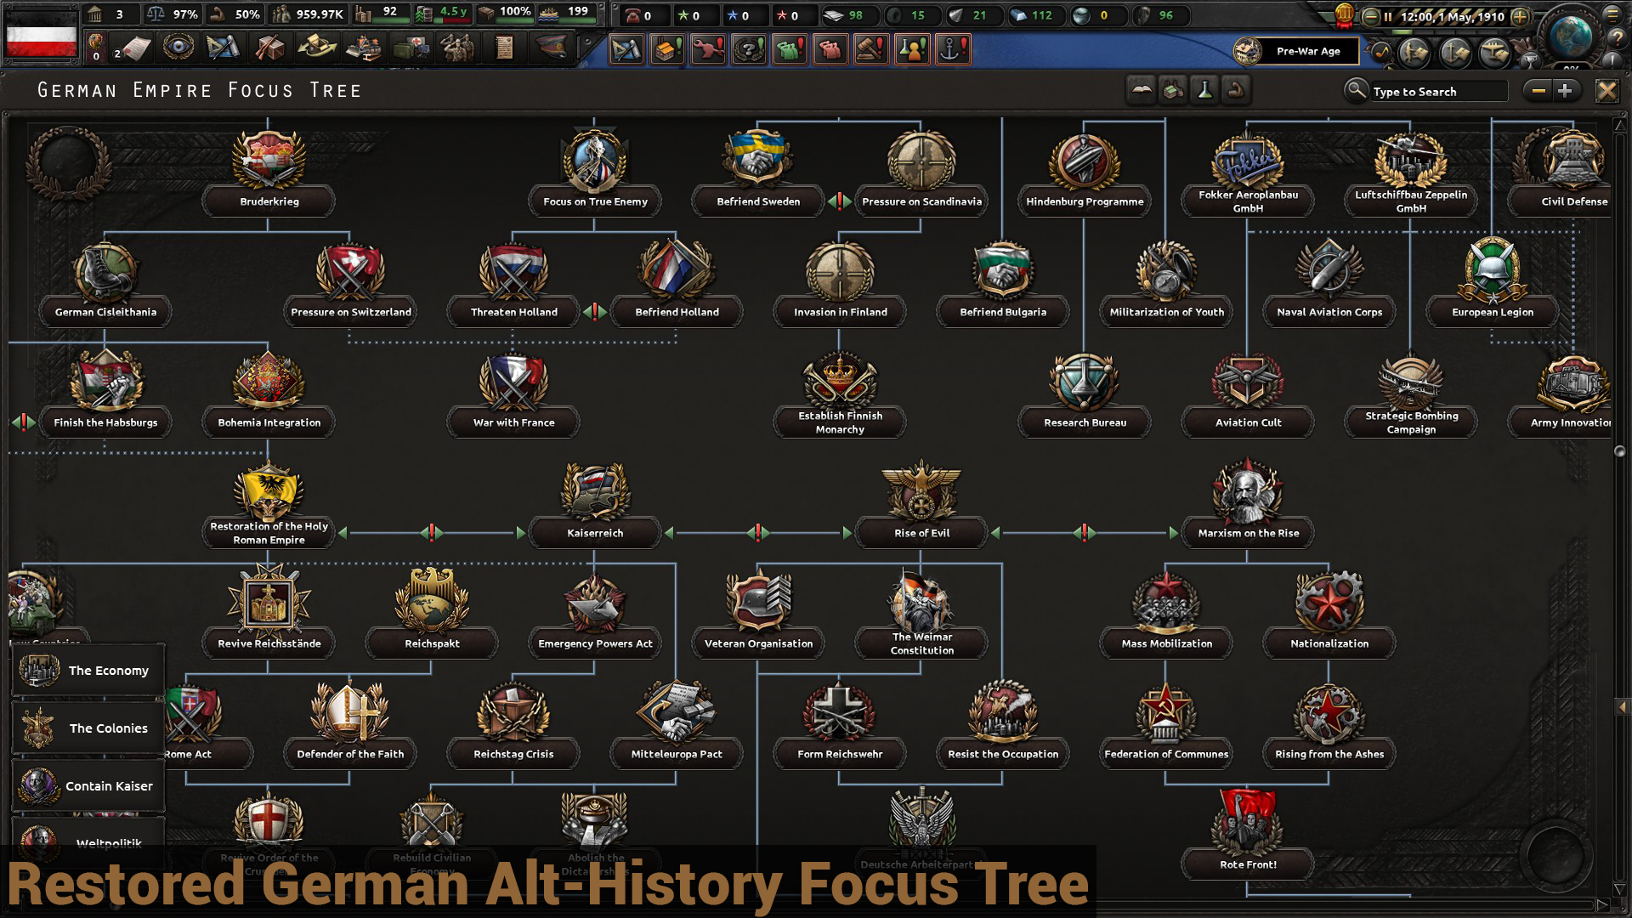This screenshot has height=918, width=1632.
Task: Open the Construction bulldozer icon
Action: (364, 48)
